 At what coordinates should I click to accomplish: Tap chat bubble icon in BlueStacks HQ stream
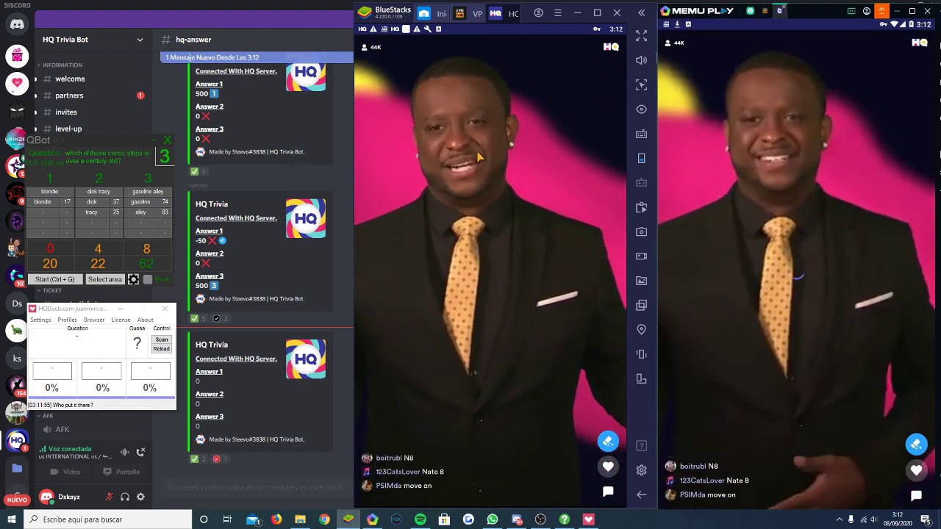[x=608, y=492]
